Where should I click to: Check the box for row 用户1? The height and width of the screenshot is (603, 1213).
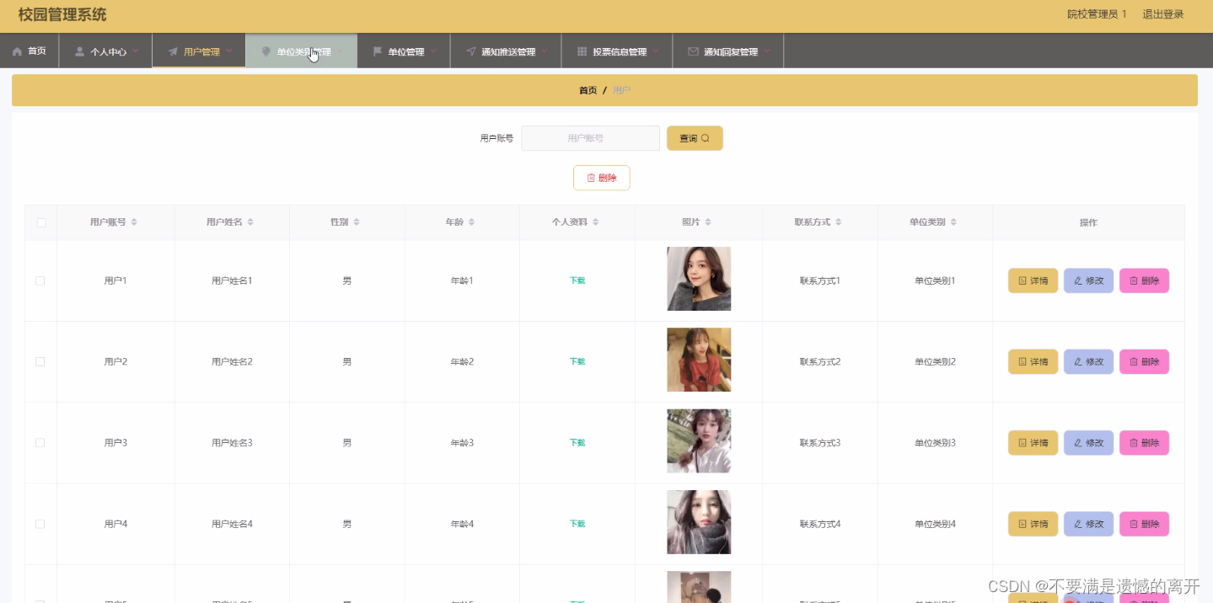coord(40,280)
